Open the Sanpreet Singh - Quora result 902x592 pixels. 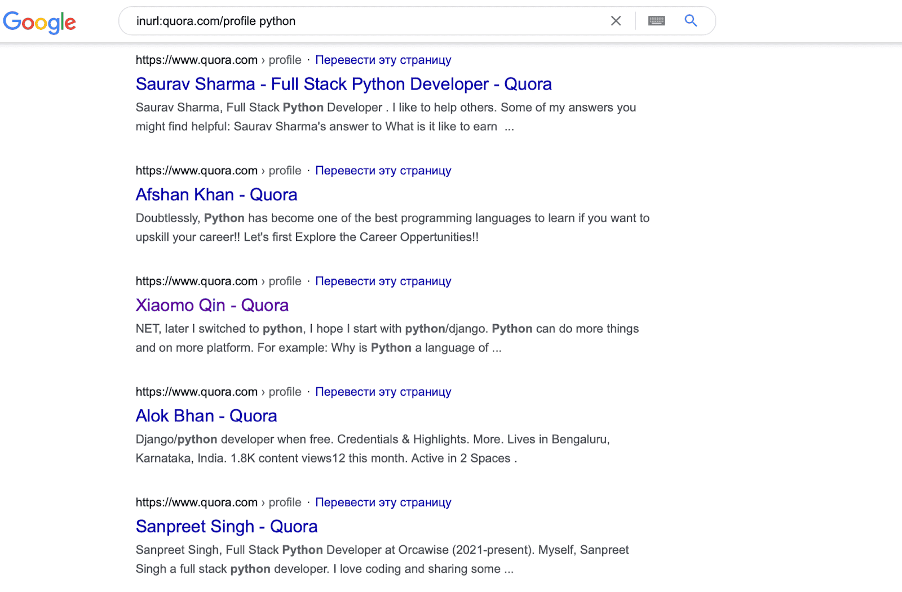click(x=226, y=526)
